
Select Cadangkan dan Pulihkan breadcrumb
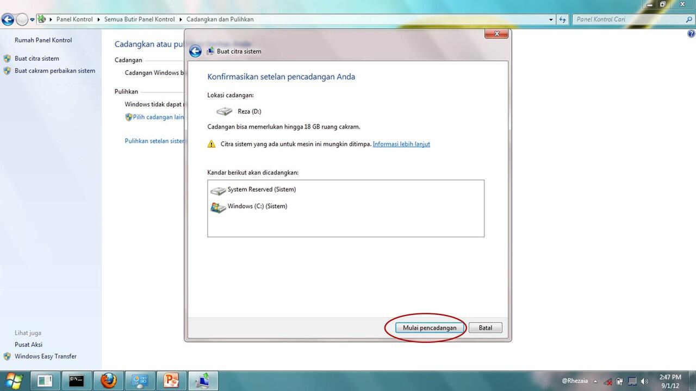pyautogui.click(x=220, y=19)
